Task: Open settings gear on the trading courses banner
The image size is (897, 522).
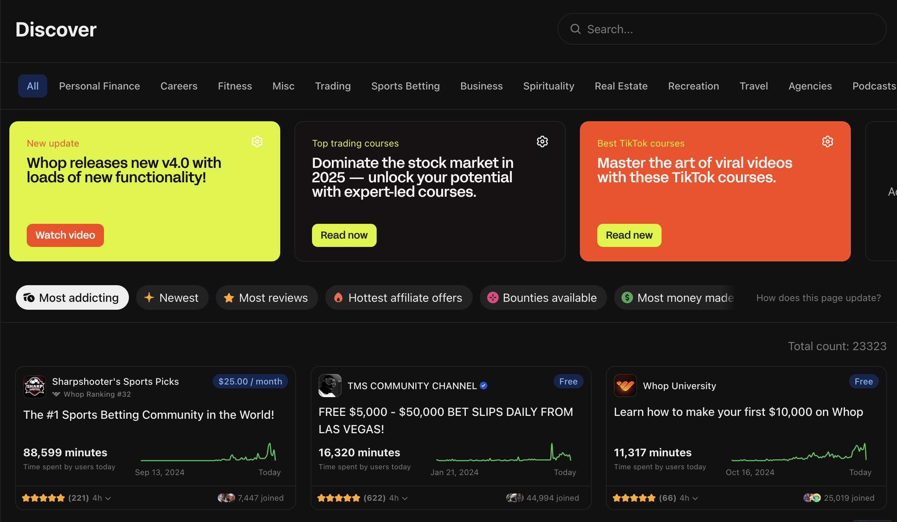Action: [x=542, y=141]
